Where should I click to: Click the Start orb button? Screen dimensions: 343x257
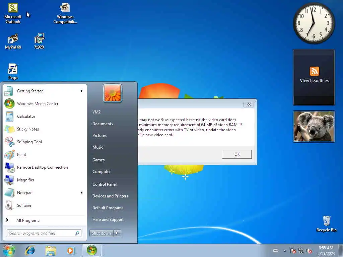(9, 250)
